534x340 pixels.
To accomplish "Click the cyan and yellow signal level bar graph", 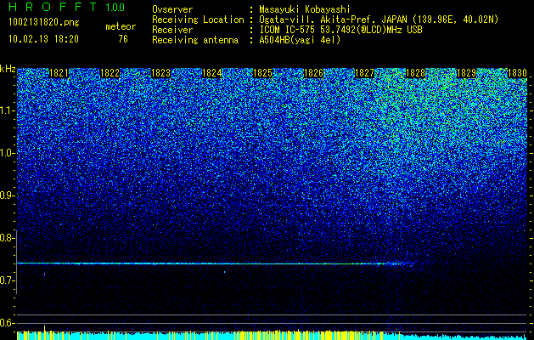I will (x=272, y=335).
